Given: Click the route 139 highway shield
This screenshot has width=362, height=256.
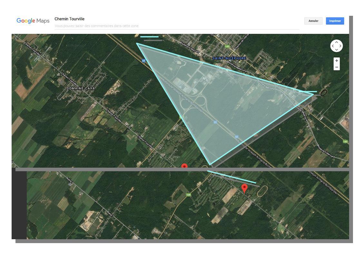Looking at the screenshot, I should click(x=189, y=195).
